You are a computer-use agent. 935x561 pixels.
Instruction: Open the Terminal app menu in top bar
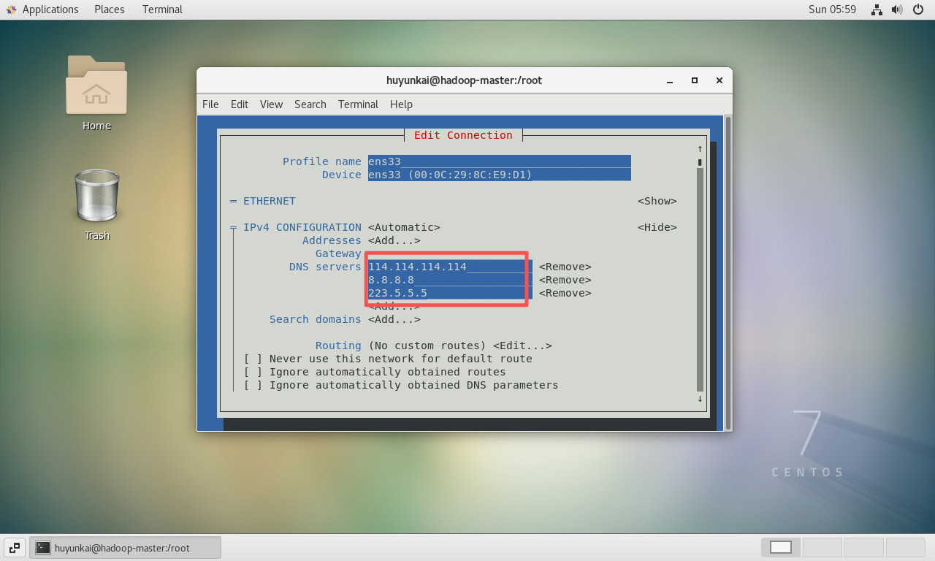tap(162, 9)
